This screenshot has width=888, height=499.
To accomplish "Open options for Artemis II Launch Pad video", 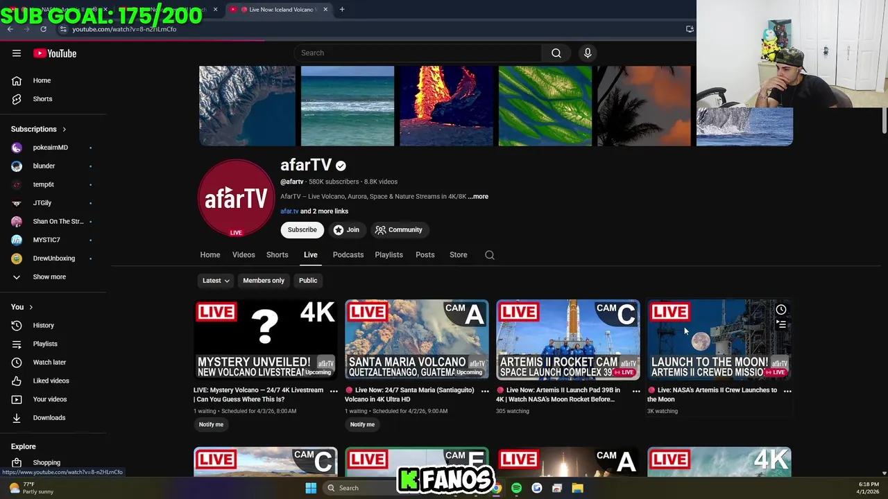I will (x=636, y=391).
